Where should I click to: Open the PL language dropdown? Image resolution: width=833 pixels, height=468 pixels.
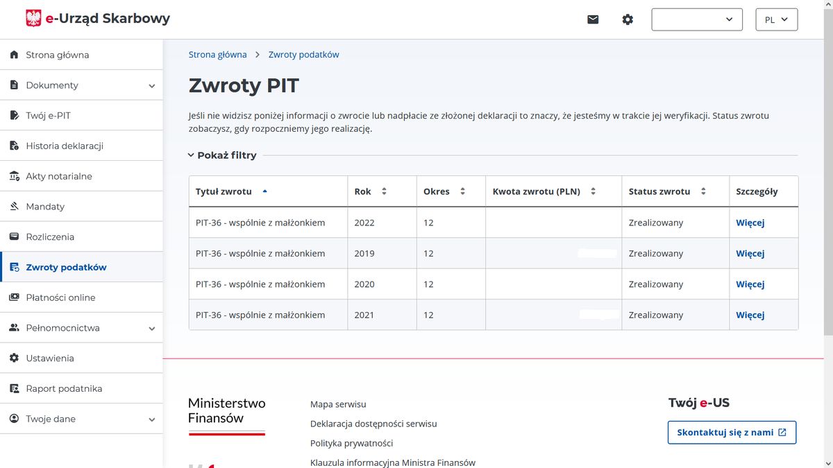776,19
